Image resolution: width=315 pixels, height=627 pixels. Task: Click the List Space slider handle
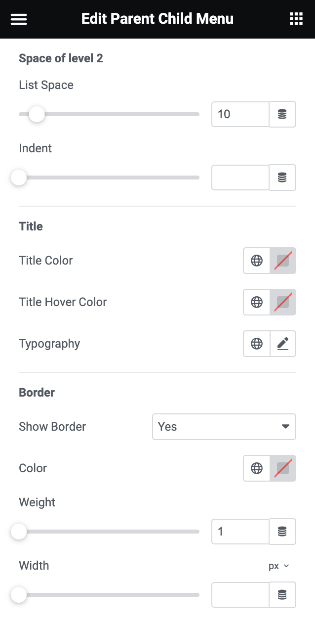(37, 114)
